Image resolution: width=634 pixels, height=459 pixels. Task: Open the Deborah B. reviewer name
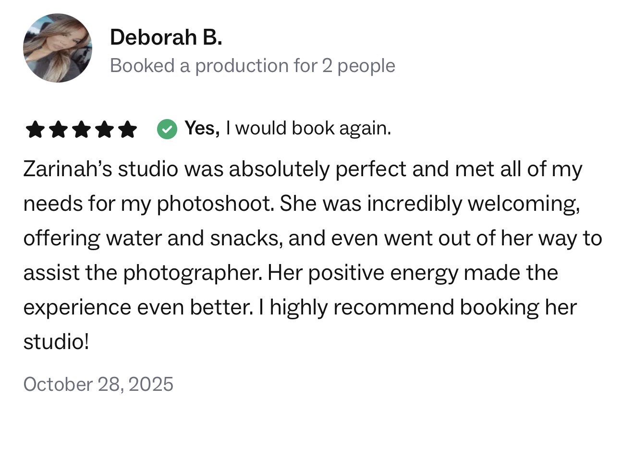click(x=166, y=37)
